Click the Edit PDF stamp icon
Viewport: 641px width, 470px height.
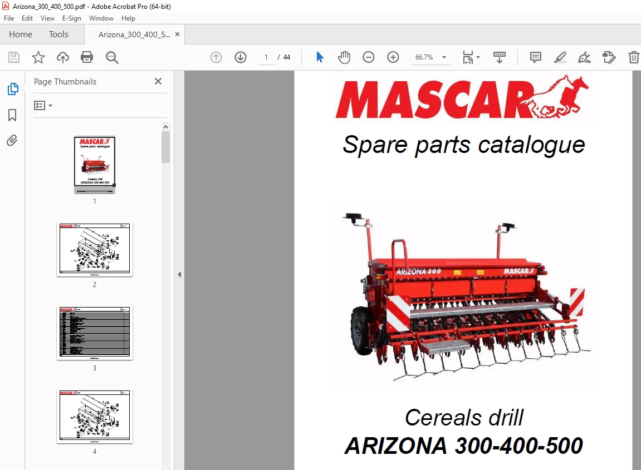pos(609,57)
